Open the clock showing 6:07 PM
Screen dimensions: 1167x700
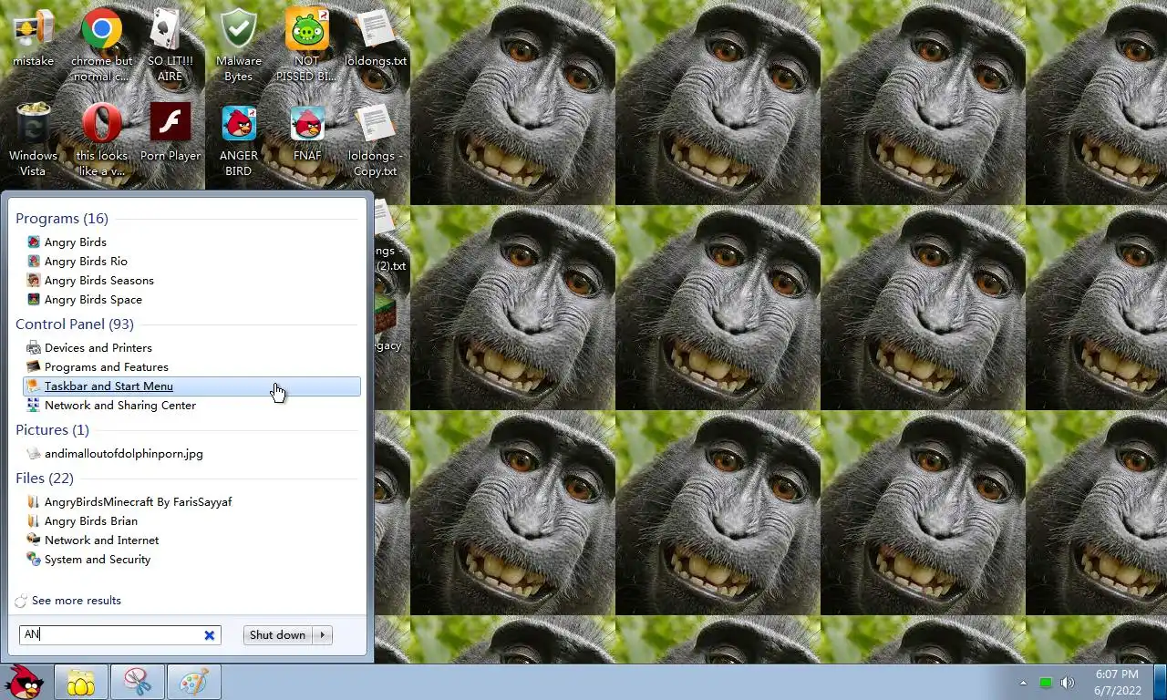1117,683
